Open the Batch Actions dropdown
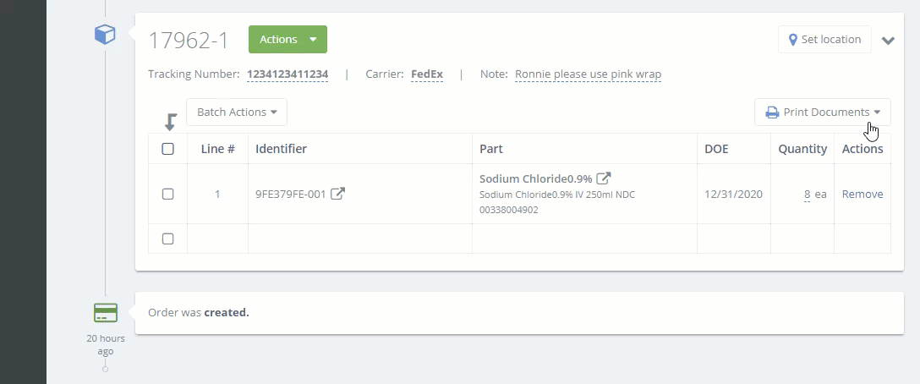Viewport: 920px width, 384px height. [x=237, y=112]
